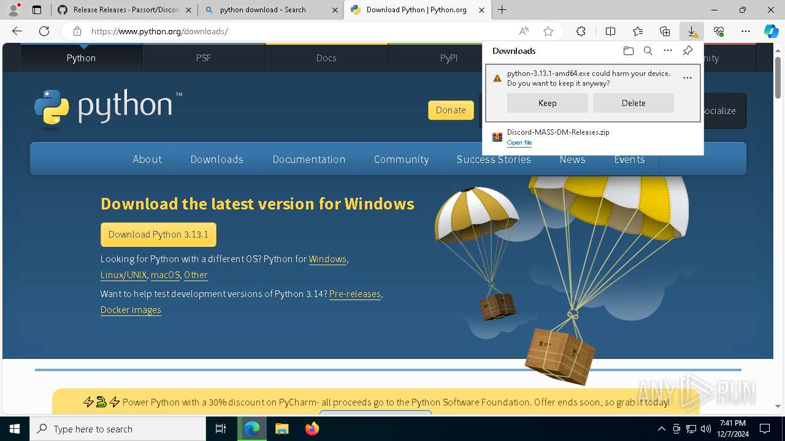The width and height of the screenshot is (785, 441).
Task: Show hidden system tray icons
Action: click(661, 429)
